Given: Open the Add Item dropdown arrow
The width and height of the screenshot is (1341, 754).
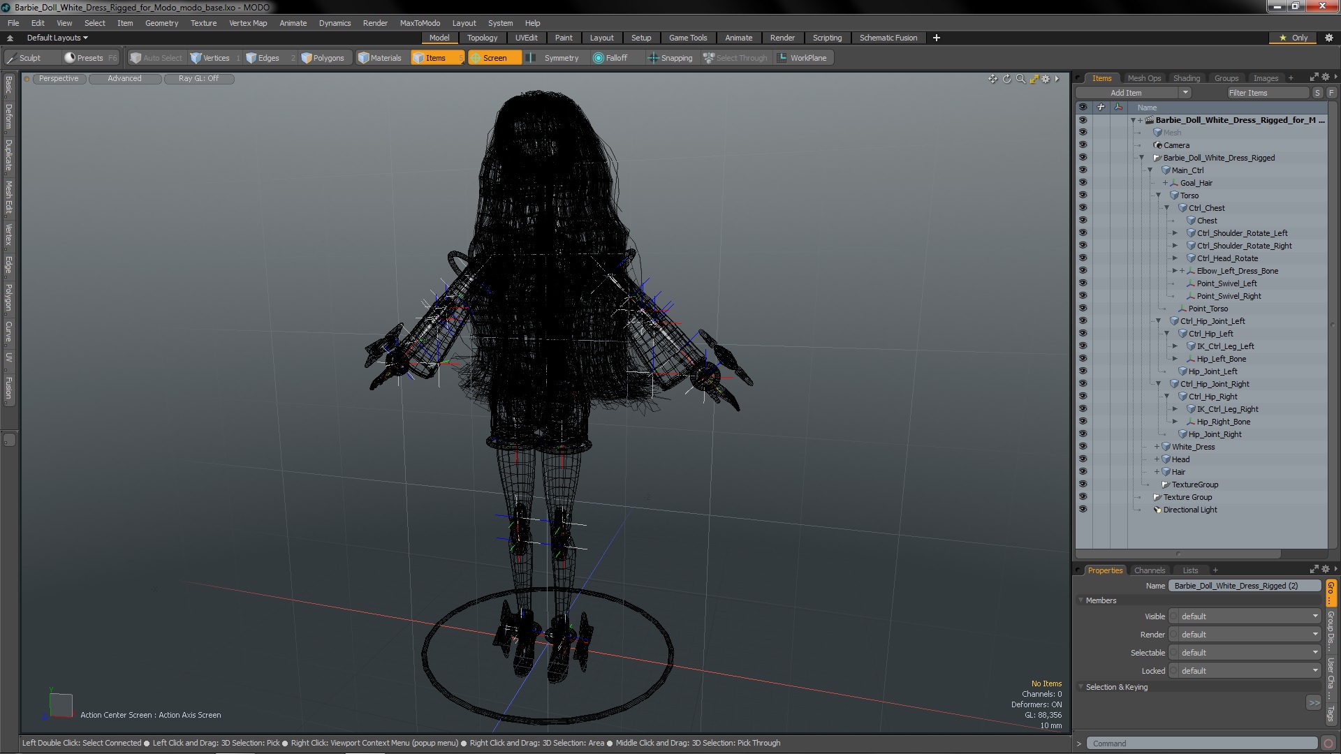Looking at the screenshot, I should point(1185,93).
